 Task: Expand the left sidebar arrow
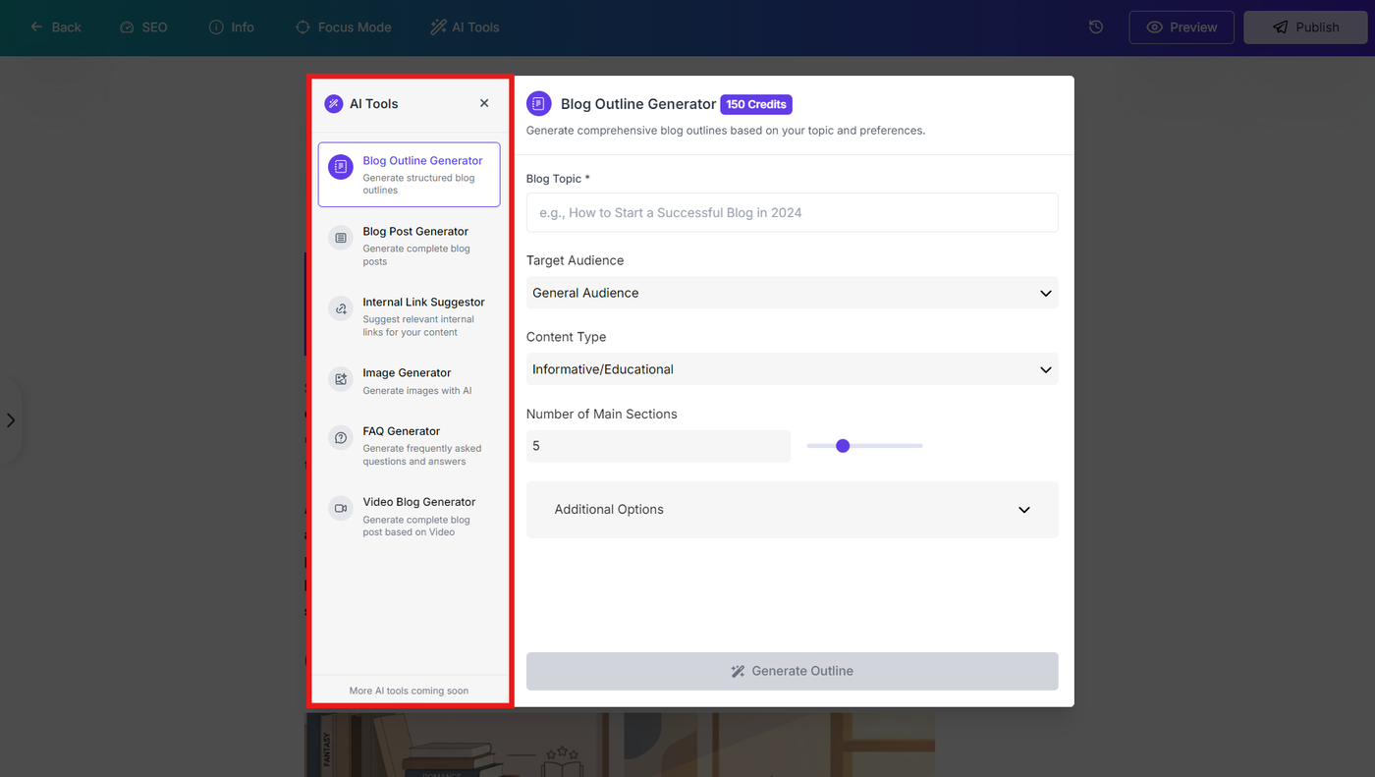tap(11, 420)
